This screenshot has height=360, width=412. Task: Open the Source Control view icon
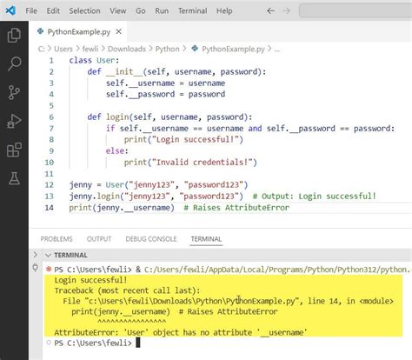[x=14, y=92]
